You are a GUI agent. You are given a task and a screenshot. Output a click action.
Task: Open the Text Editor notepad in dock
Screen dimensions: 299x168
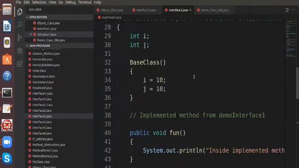(7, 109)
